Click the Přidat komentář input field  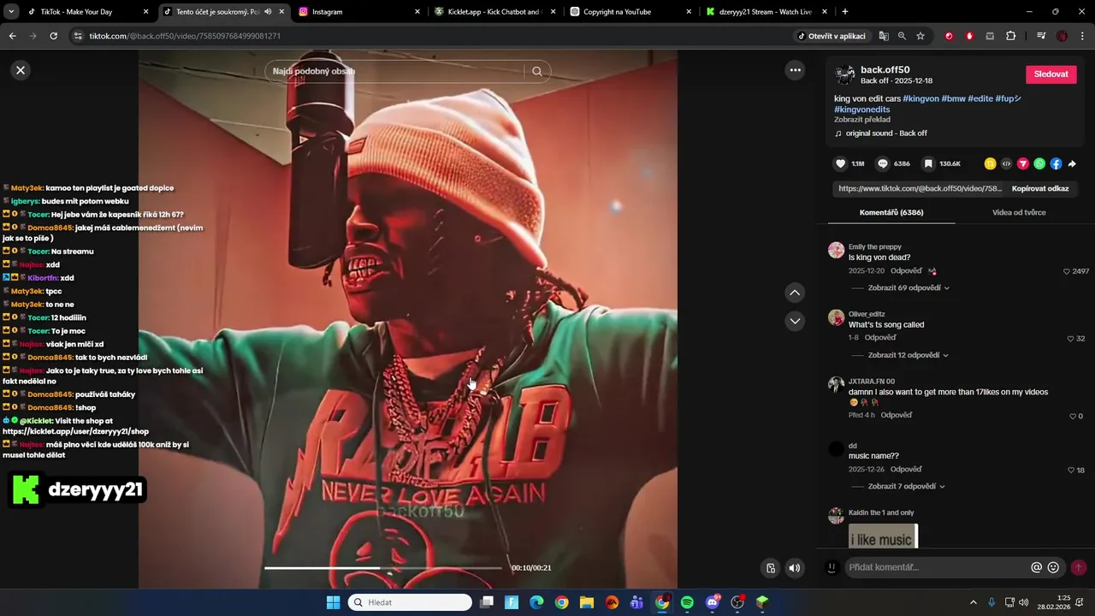938,567
